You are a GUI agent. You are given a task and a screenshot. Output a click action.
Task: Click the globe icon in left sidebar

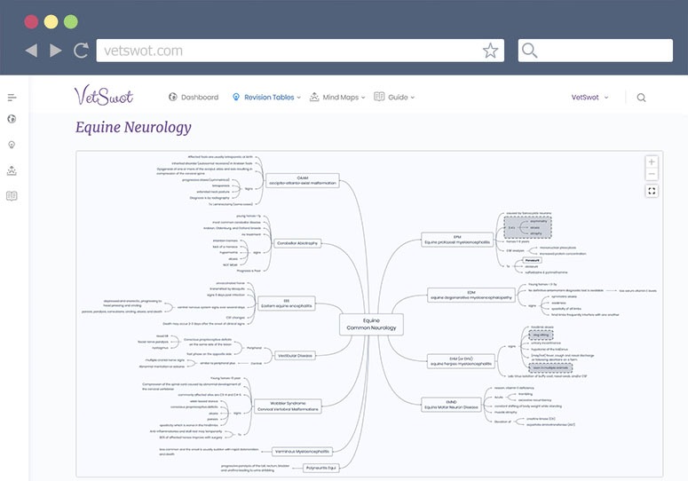[12, 118]
